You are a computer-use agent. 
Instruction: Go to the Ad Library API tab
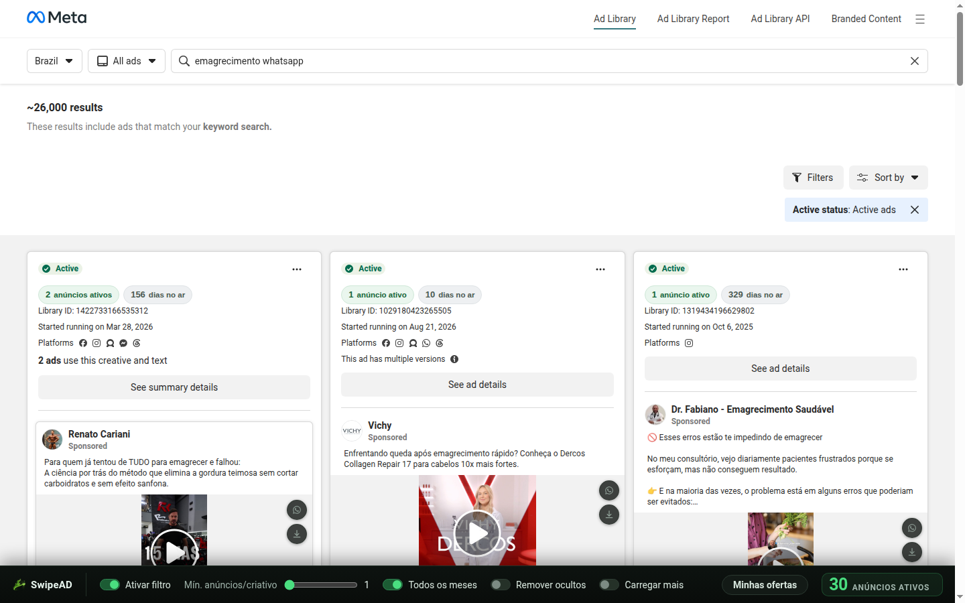[780, 19]
